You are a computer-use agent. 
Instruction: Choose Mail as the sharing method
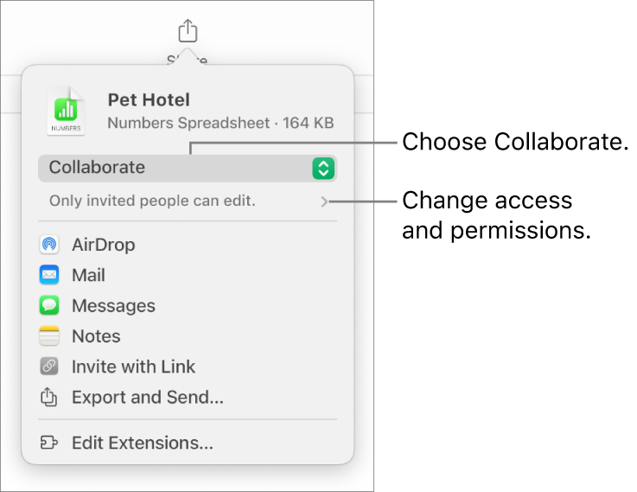click(88, 275)
